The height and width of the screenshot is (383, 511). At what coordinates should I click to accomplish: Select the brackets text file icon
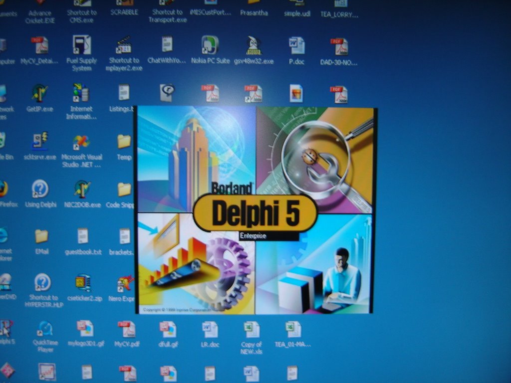click(x=124, y=236)
